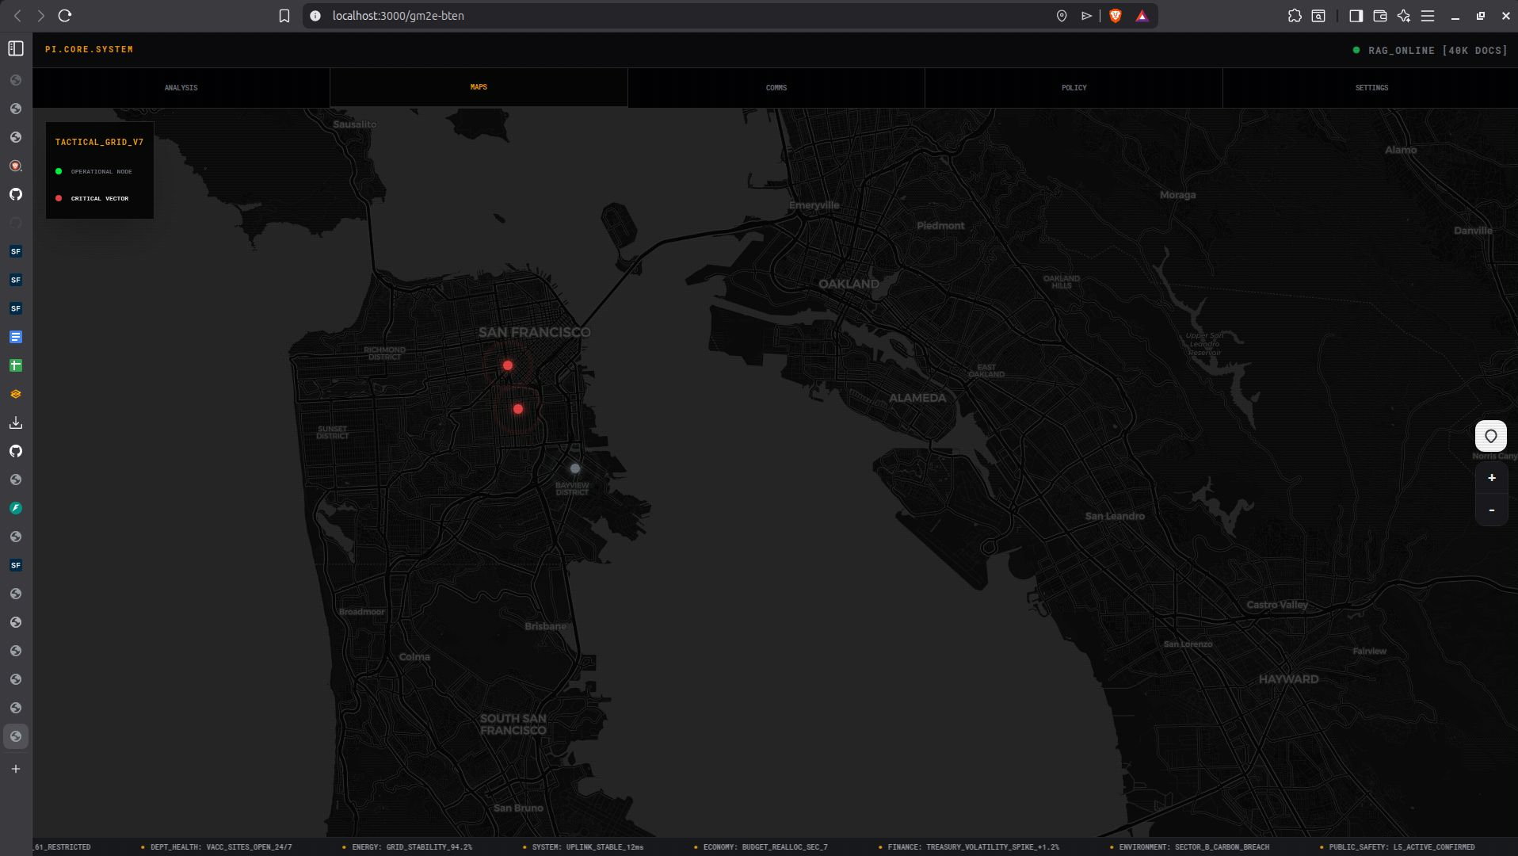Select a GitHub tab icon in the sidebar
The height and width of the screenshot is (856, 1518).
[15, 193]
